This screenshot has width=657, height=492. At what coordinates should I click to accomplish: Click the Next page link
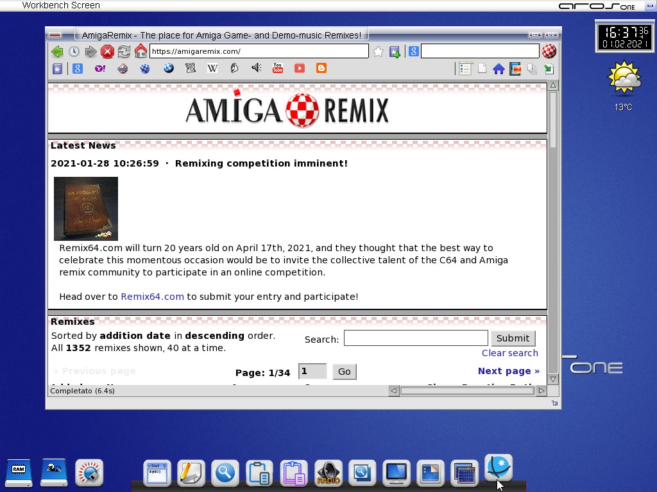508,371
